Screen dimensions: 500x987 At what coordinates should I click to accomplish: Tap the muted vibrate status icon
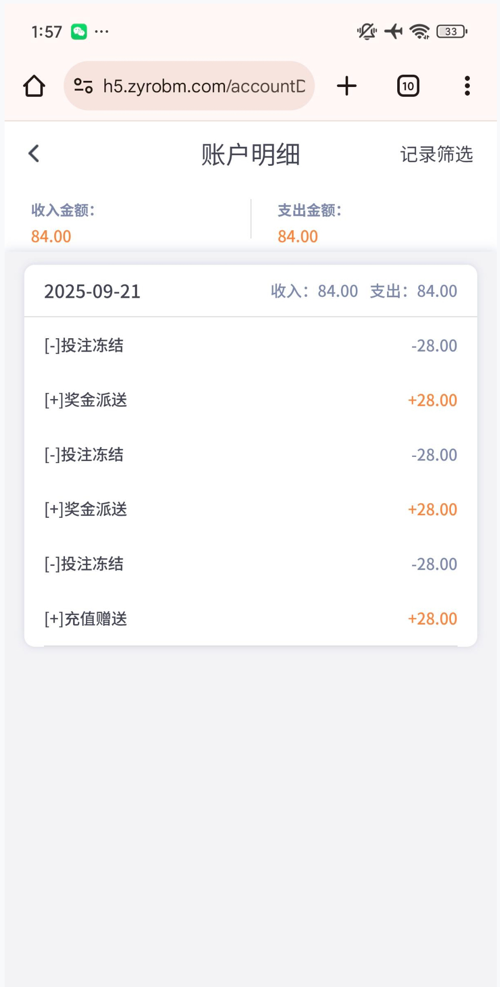tap(367, 32)
